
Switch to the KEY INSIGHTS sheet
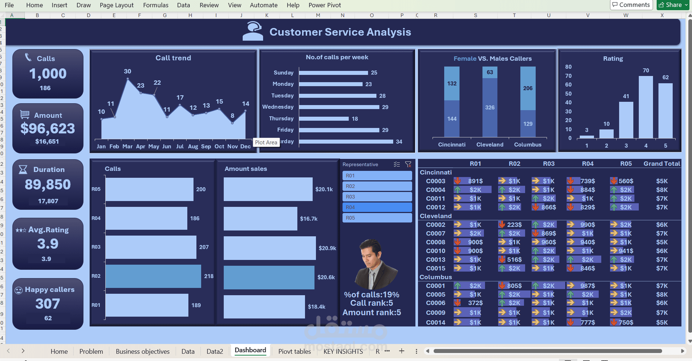(x=343, y=351)
